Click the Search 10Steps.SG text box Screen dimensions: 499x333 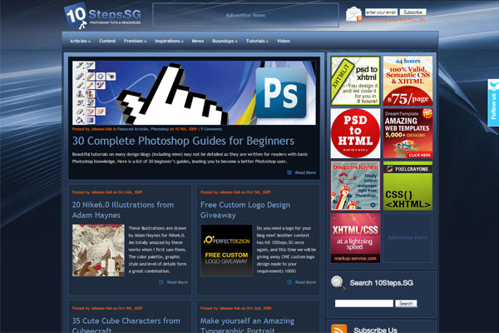[364, 303]
